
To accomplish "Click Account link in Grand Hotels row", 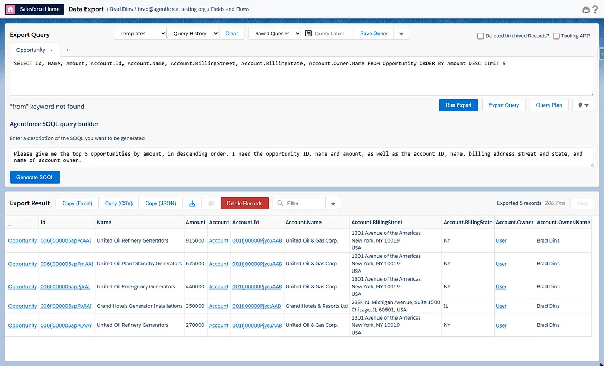I will coord(219,306).
